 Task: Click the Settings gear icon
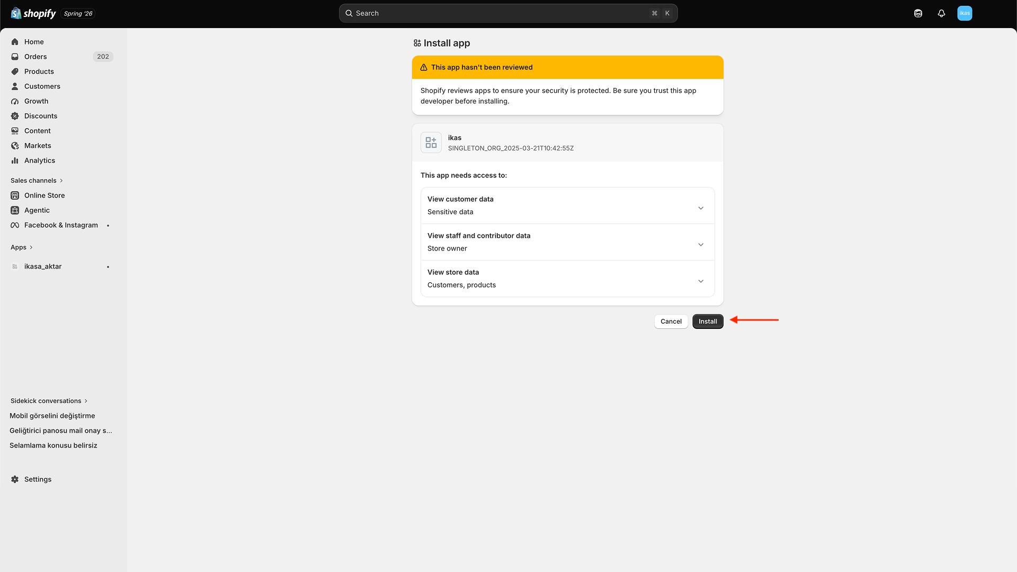pos(15,479)
